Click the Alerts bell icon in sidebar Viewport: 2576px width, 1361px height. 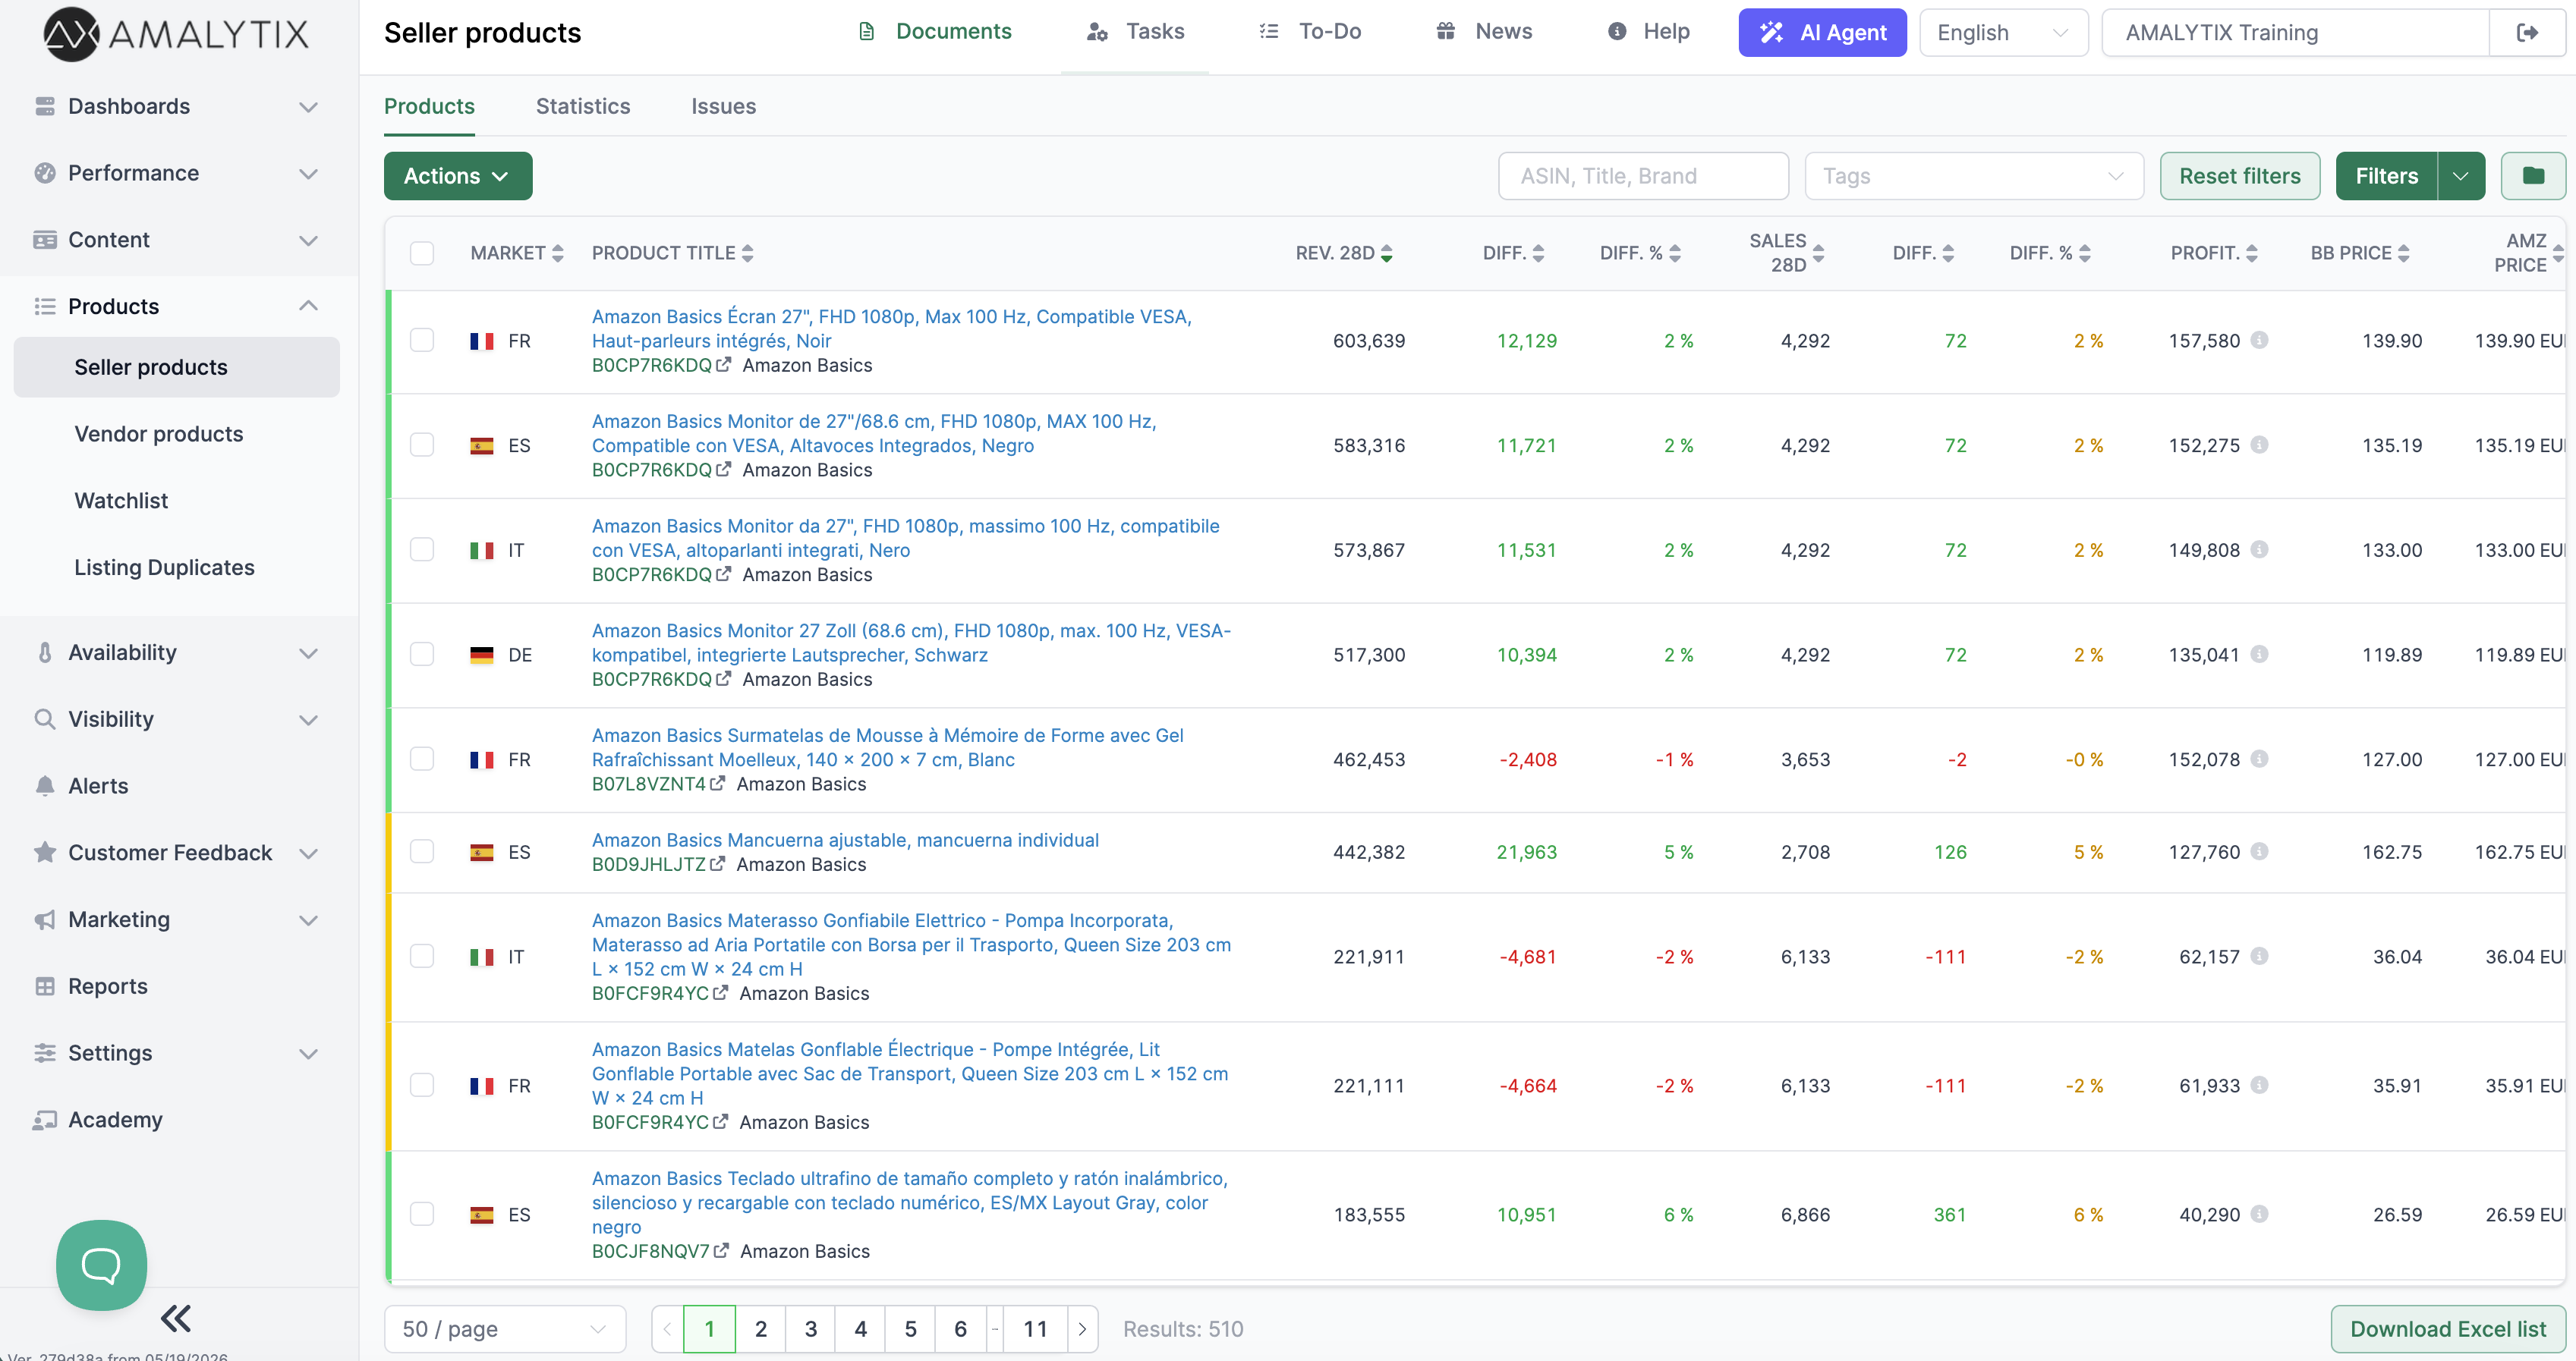tap(45, 785)
